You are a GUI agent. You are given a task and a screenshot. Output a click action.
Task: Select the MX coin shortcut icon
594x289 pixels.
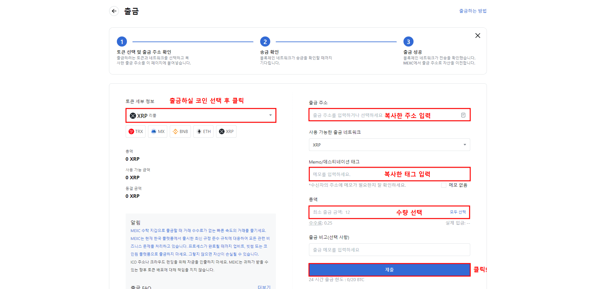[157, 131]
